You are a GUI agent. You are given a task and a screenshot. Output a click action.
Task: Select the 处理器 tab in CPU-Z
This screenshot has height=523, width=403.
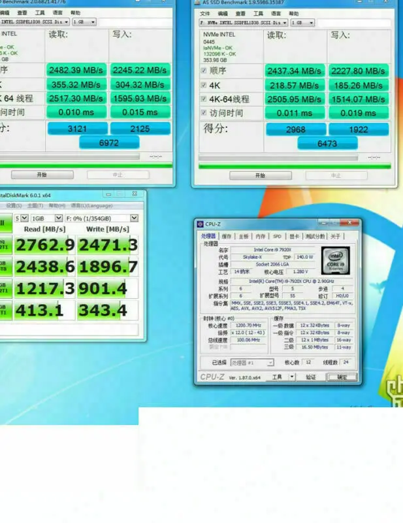click(x=208, y=236)
